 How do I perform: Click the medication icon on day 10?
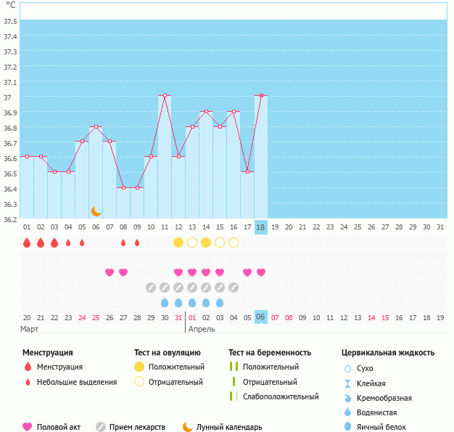click(151, 288)
